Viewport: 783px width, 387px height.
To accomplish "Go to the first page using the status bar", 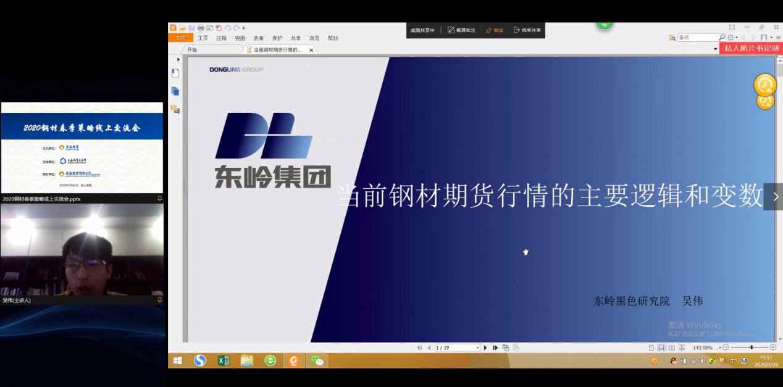I will coord(421,347).
